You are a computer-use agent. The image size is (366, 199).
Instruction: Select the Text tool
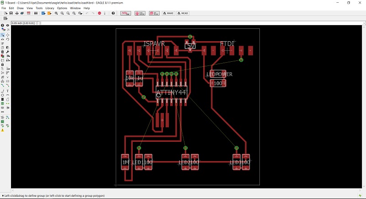8,91
